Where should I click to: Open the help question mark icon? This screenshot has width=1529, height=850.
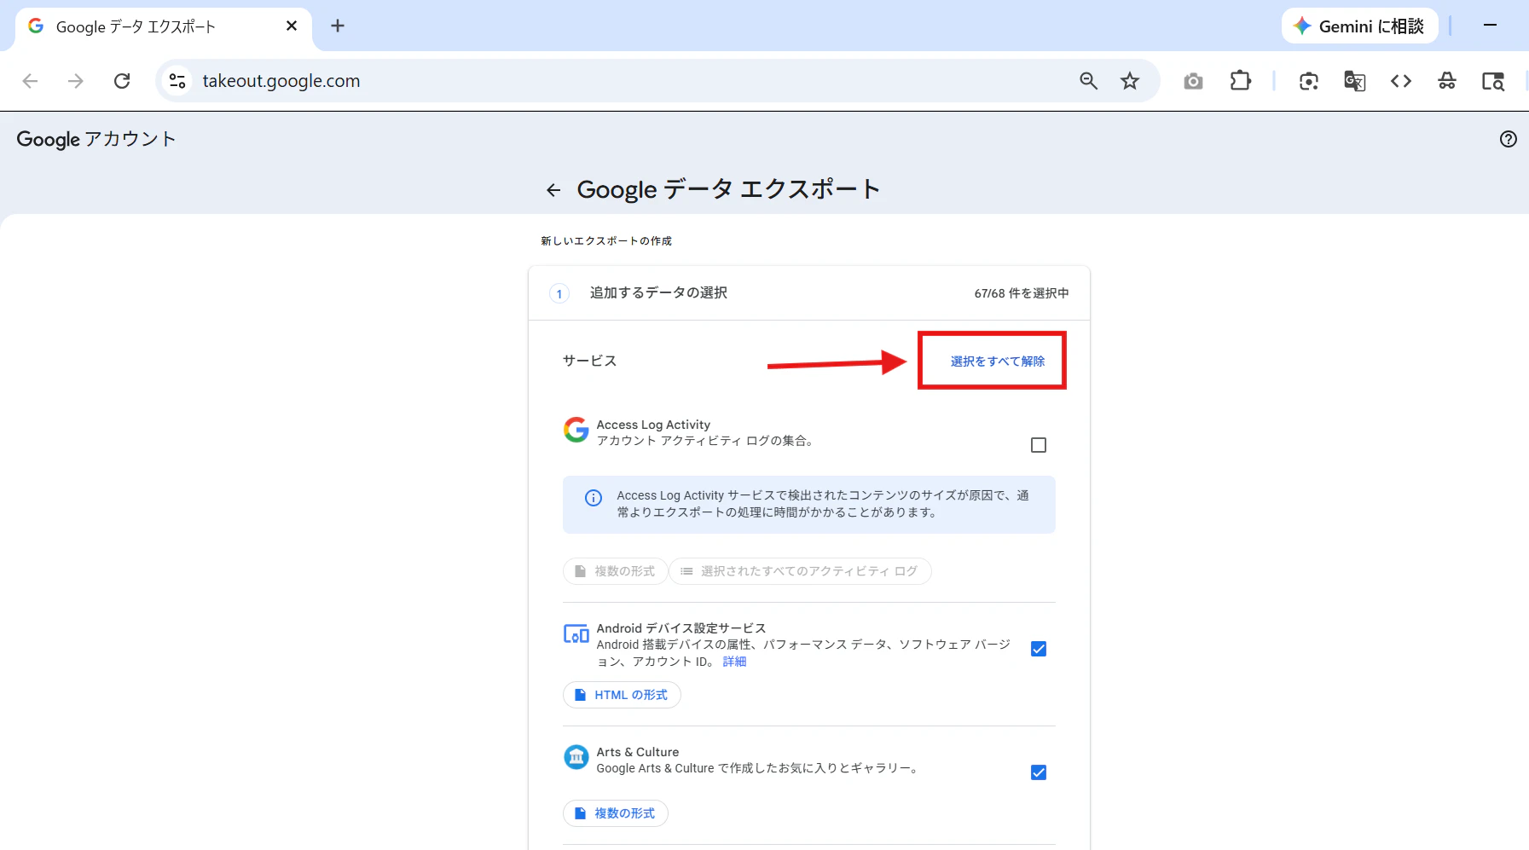pyautogui.click(x=1509, y=139)
